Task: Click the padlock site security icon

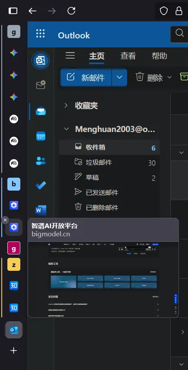Action: [x=179, y=11]
